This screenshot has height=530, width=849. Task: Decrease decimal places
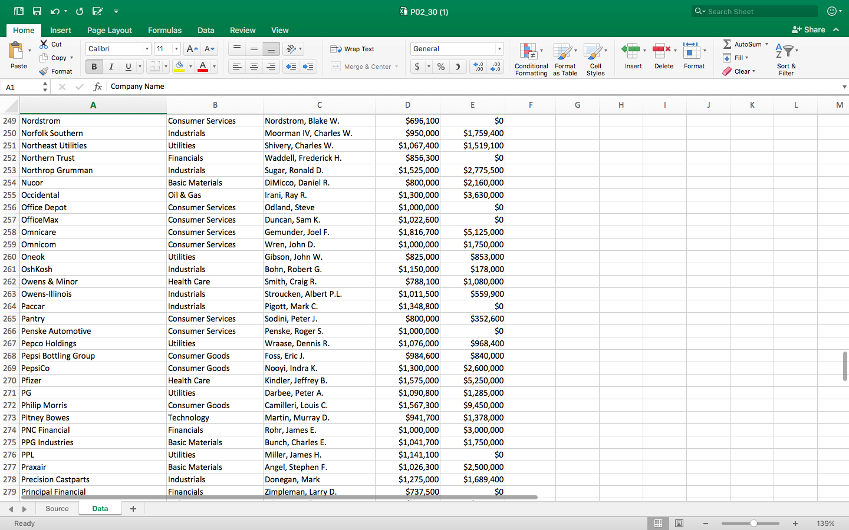tap(496, 67)
